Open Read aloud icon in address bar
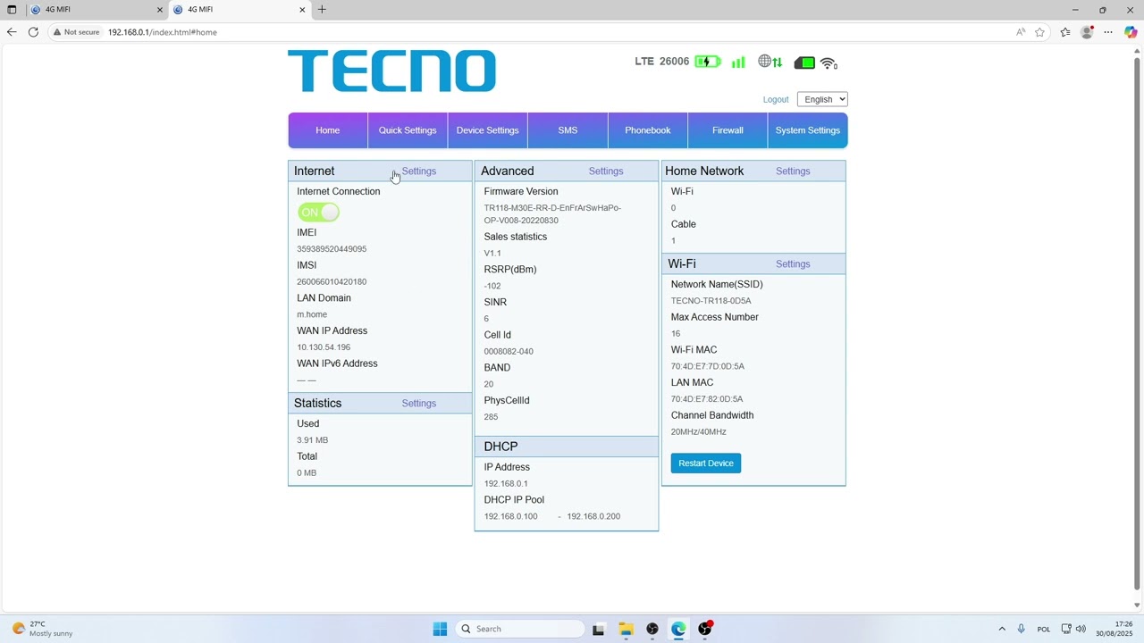The height and width of the screenshot is (643, 1144). coord(1021,32)
